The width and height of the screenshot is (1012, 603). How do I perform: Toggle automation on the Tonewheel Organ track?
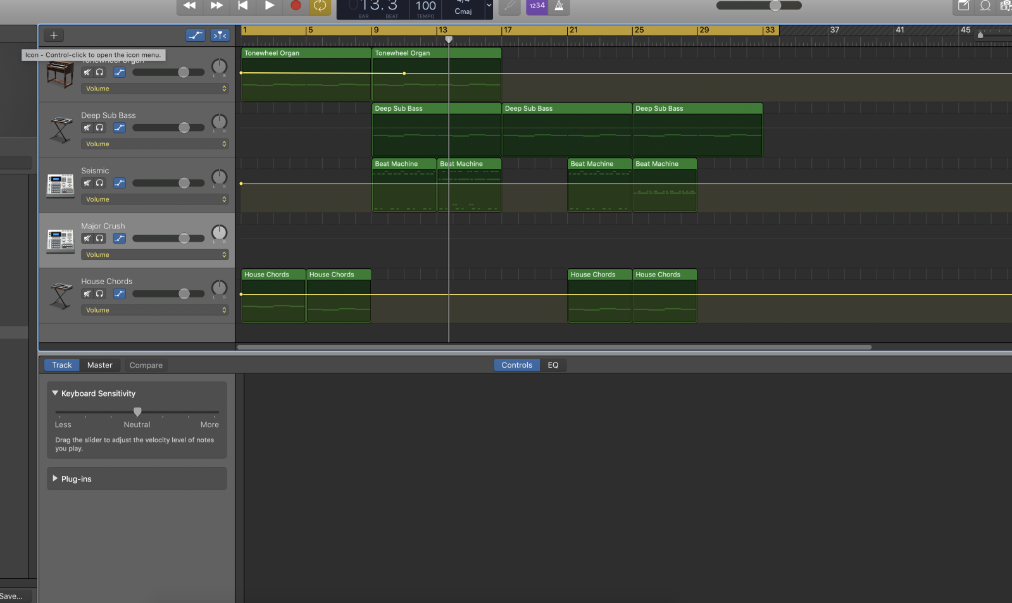pos(120,72)
